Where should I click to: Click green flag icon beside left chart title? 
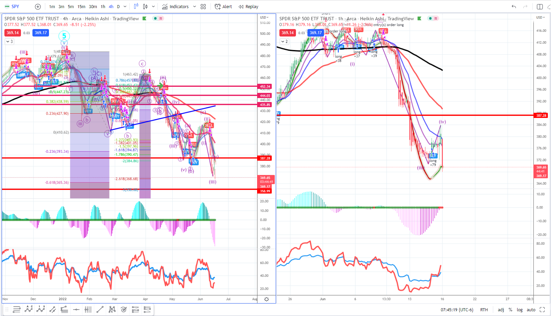[x=145, y=19]
